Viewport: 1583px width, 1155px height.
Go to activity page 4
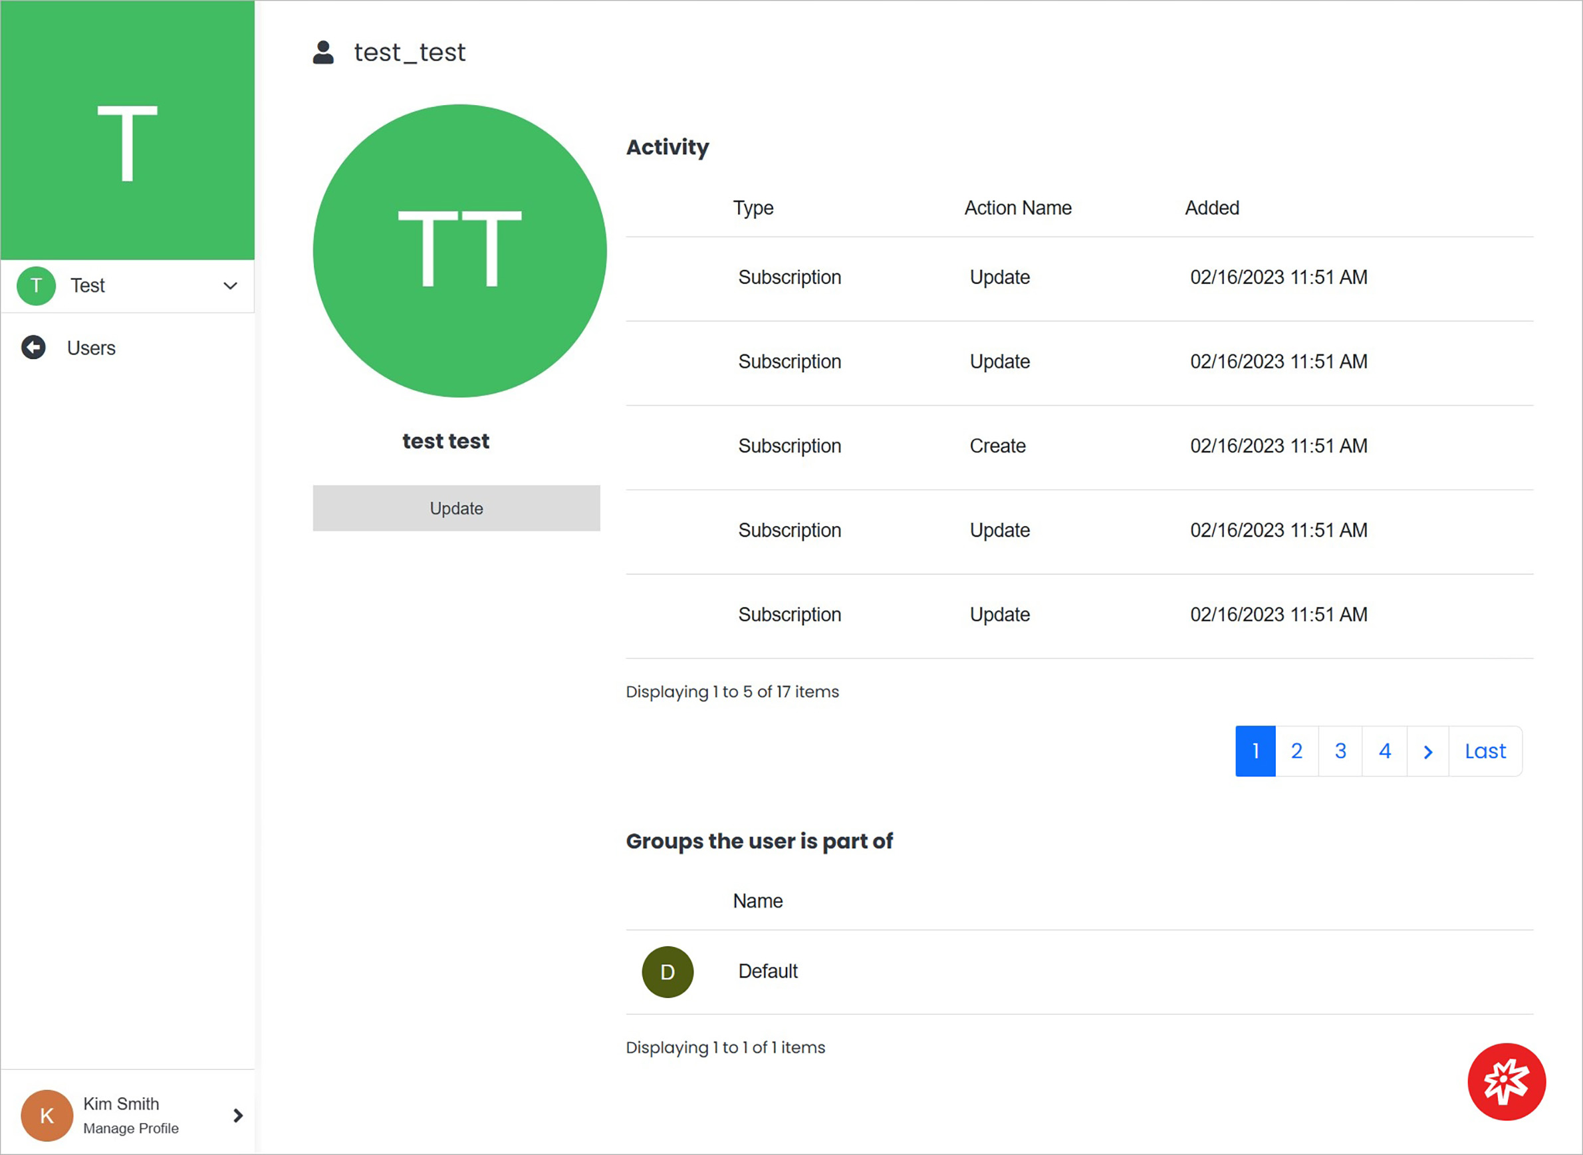click(1384, 751)
